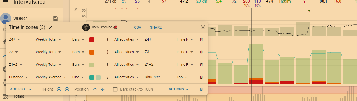This screenshot has height=101, width=357.
Task: Delete the Distance plot row
Action: 201,77
